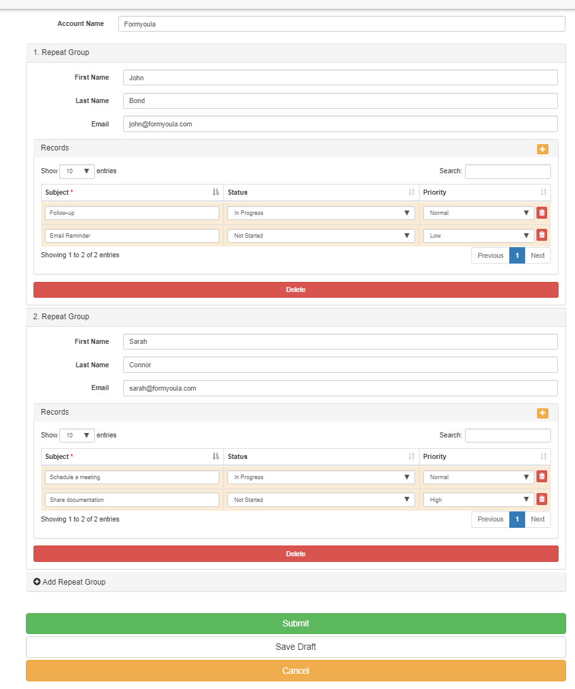
Task: Edit Last Name field containing Connor
Action: click(x=341, y=365)
